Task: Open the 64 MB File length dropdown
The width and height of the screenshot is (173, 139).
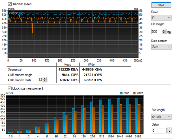Action: pyautogui.click(x=161, y=117)
